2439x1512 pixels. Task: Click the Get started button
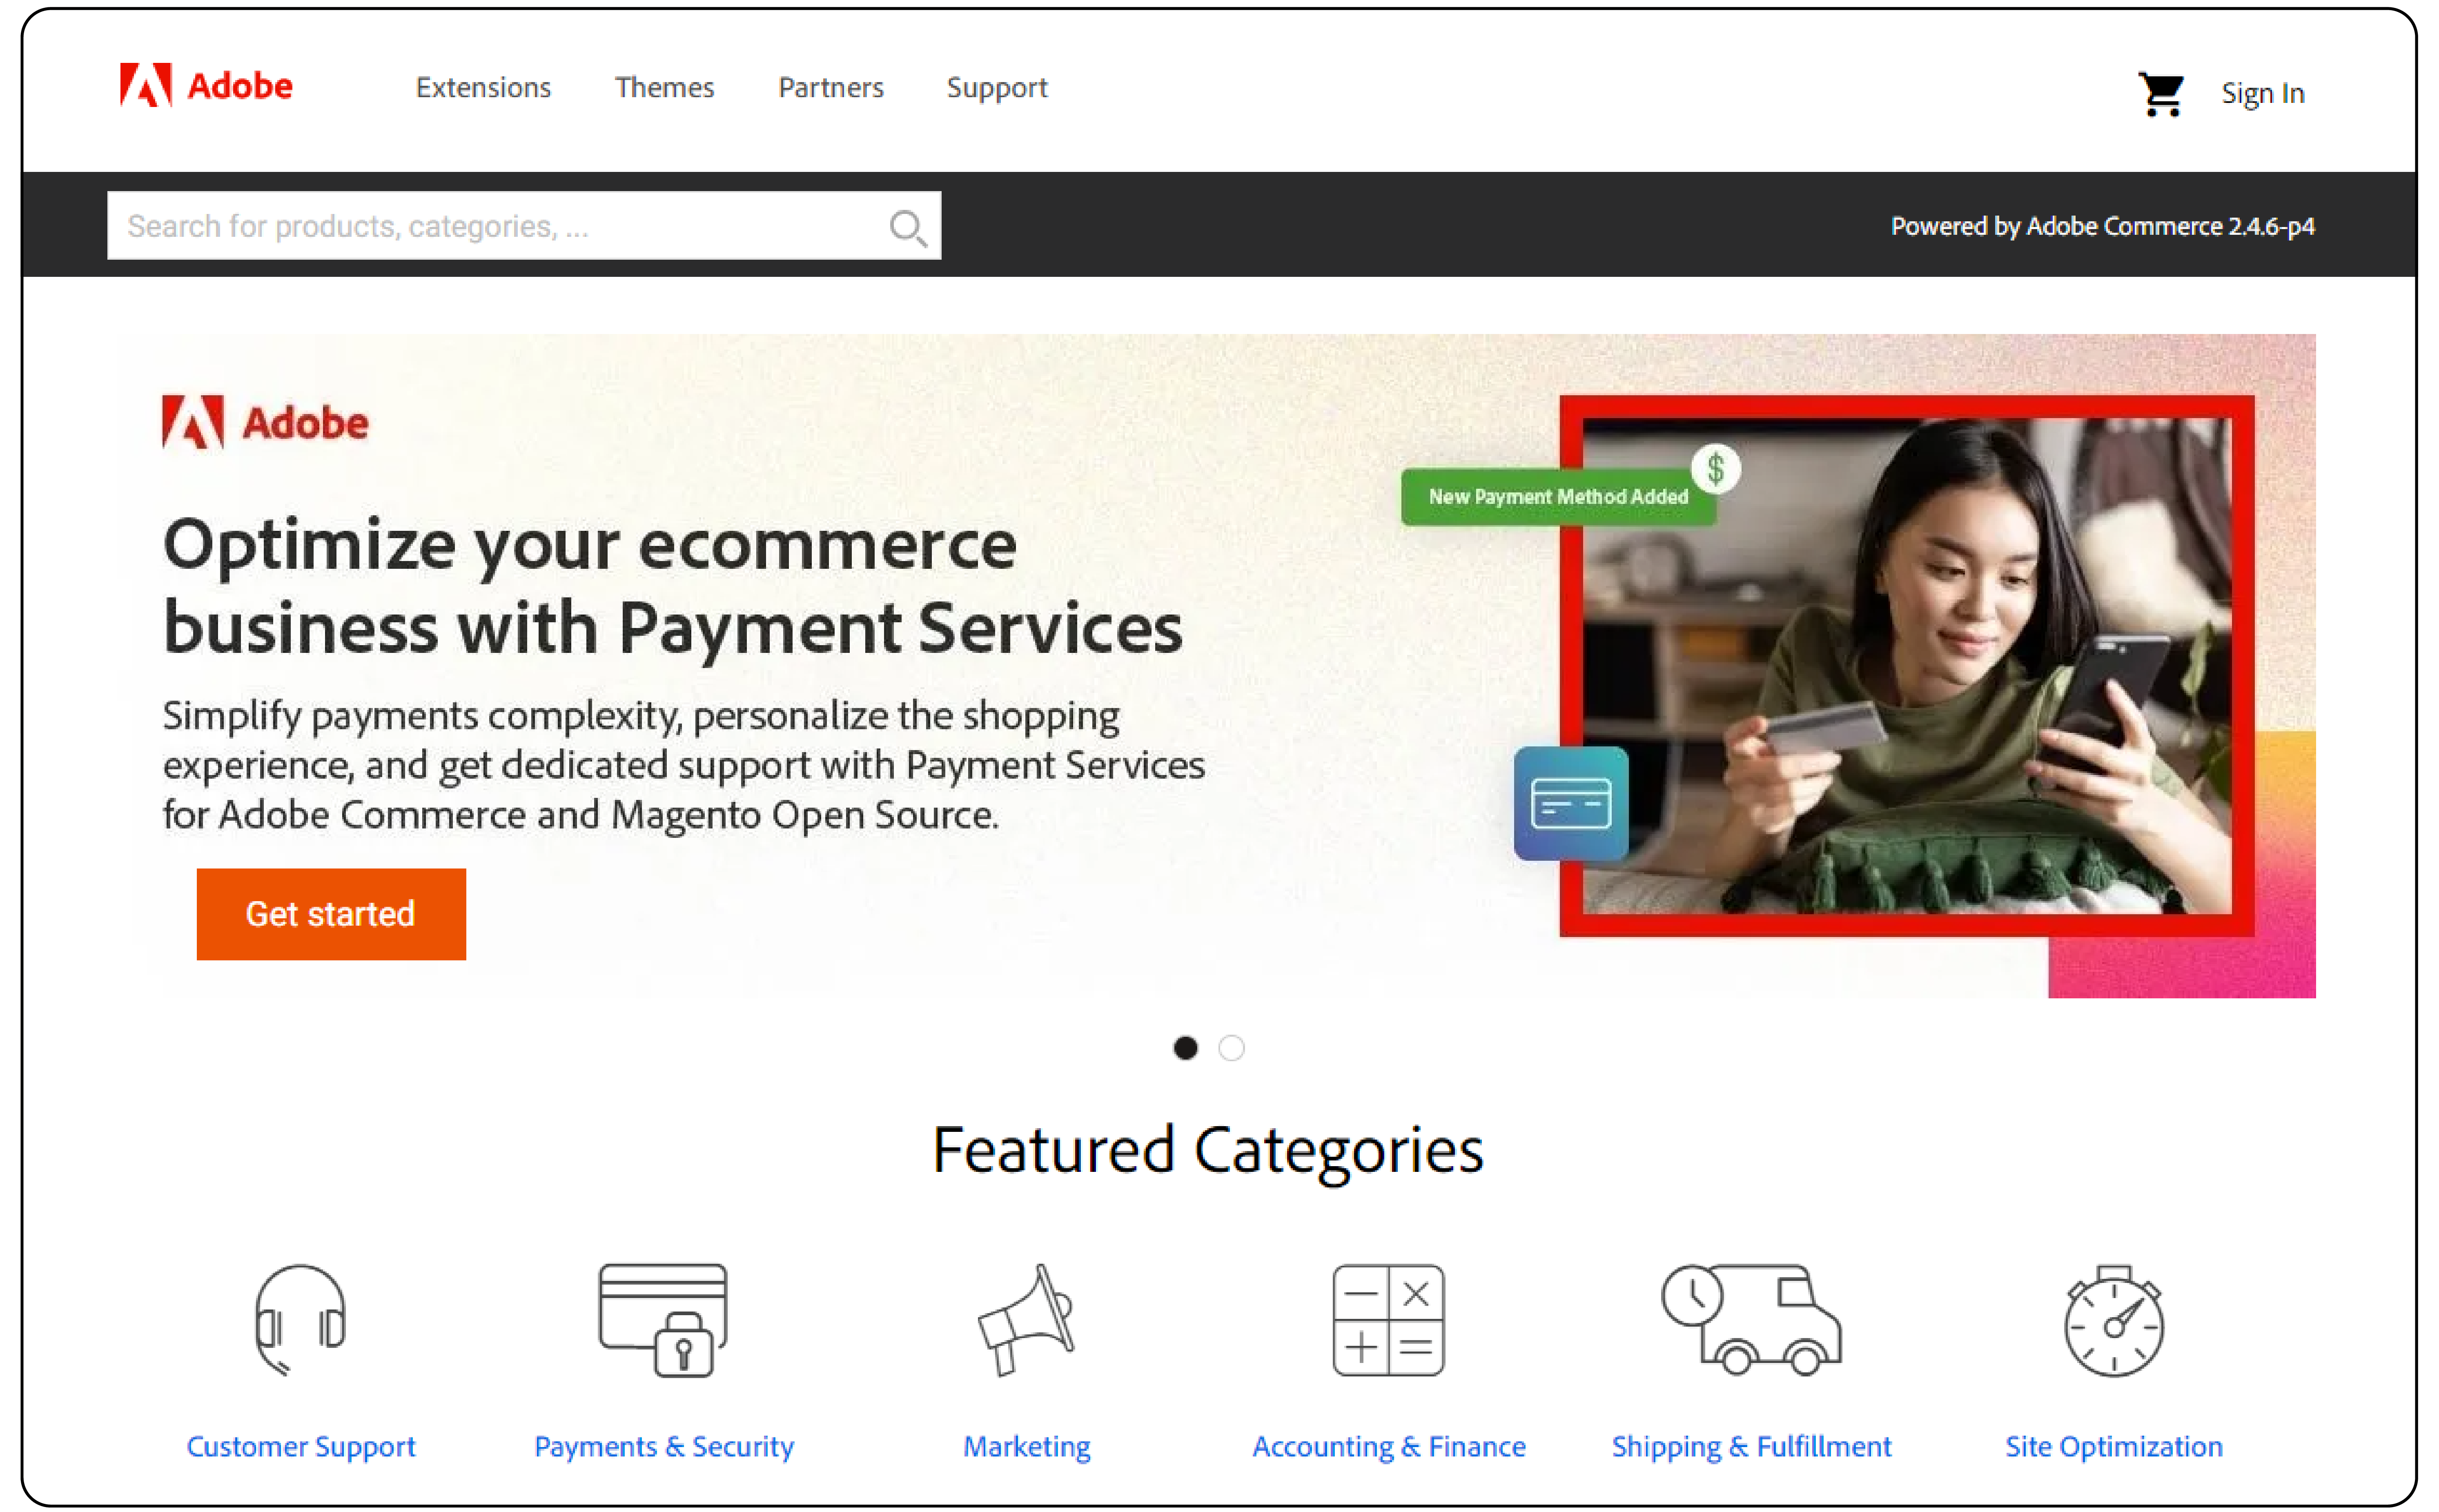[331, 914]
